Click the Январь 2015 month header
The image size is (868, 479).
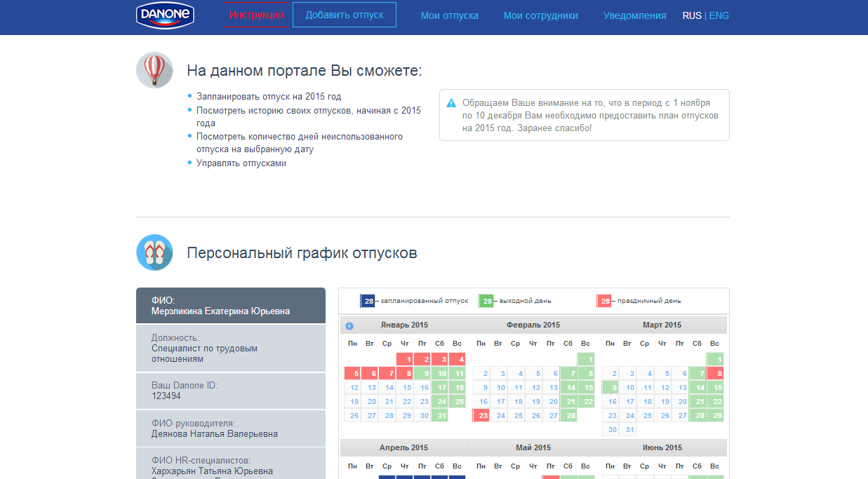tap(404, 325)
